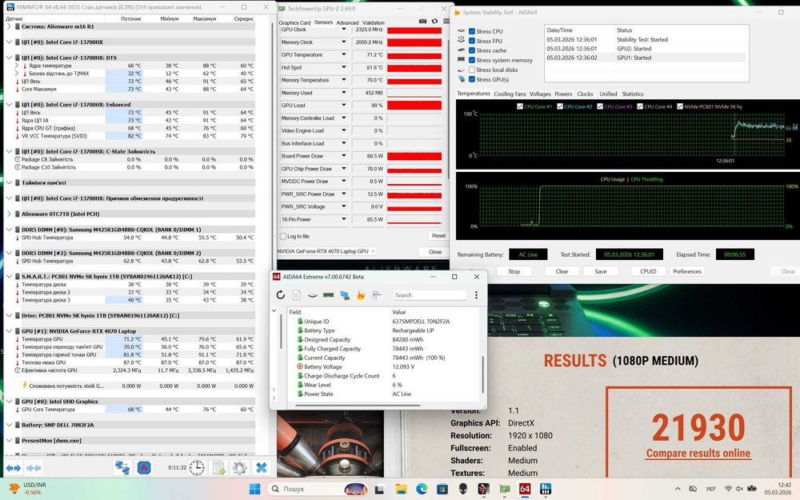
Task: Click the AIDA64 Extreme Search field
Action: [430, 295]
